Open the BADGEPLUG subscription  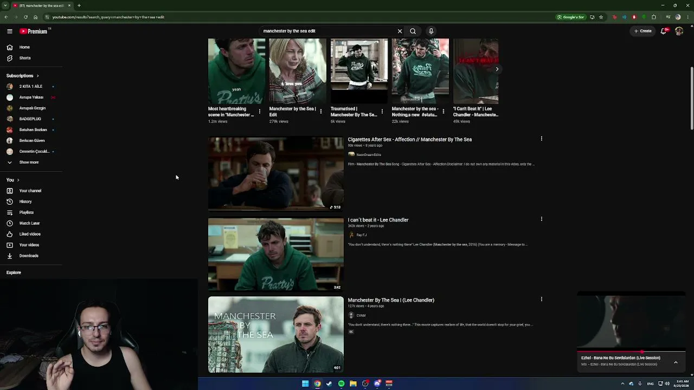click(x=30, y=119)
